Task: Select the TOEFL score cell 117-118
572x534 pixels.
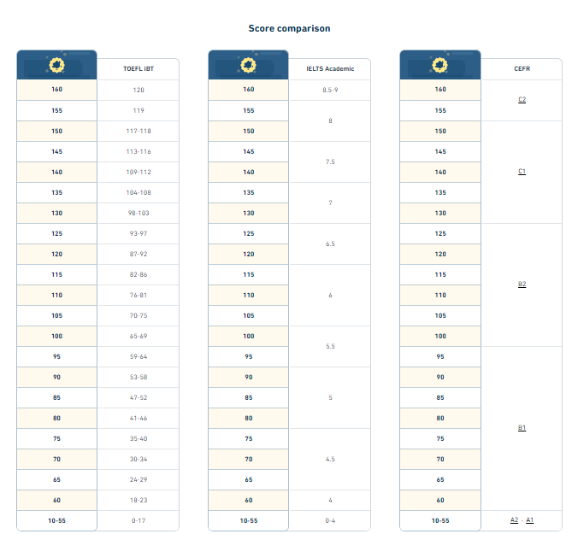Action: pos(139,131)
